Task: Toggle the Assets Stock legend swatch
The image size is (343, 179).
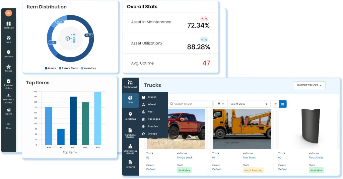Action: (60, 68)
